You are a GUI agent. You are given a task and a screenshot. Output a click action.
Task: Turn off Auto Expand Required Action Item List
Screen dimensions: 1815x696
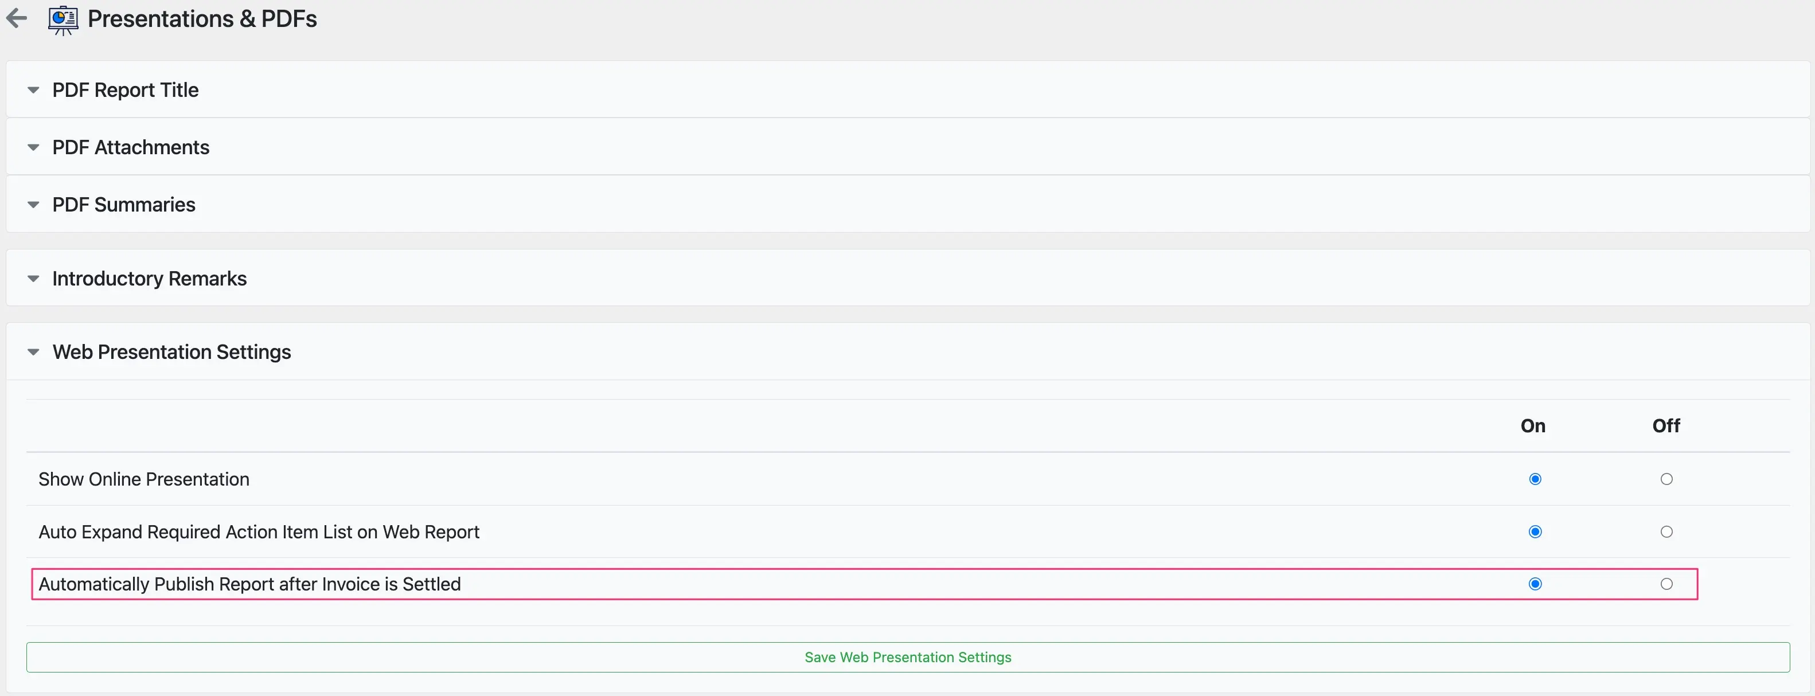[x=1666, y=532]
